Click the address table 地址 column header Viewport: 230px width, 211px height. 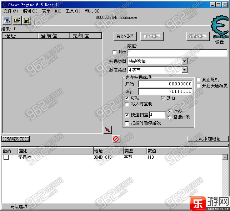coord(109,151)
